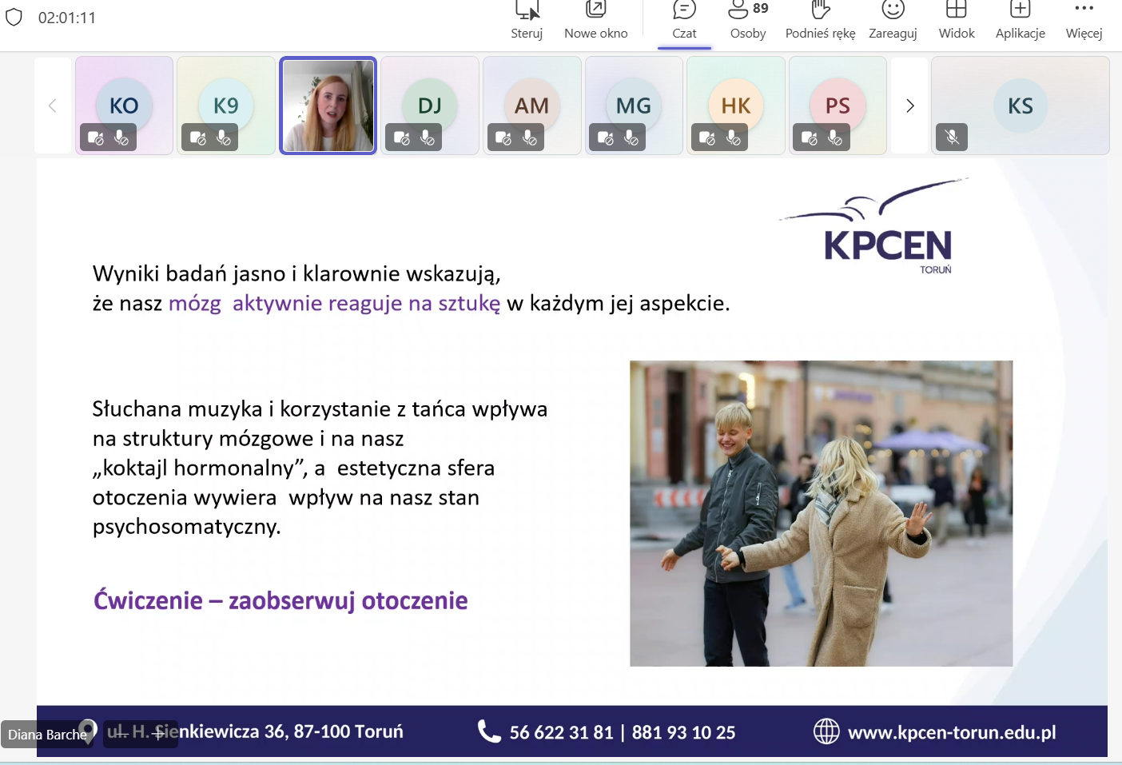Click HK's muted microphone icon
This screenshot has width=1122, height=765.
click(x=733, y=138)
